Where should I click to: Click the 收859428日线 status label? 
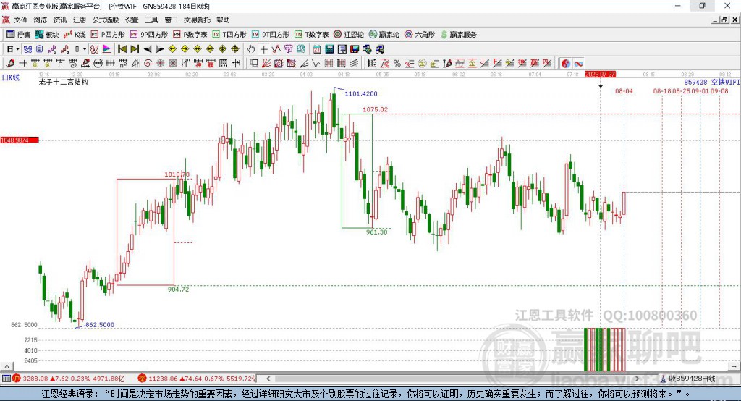click(691, 379)
